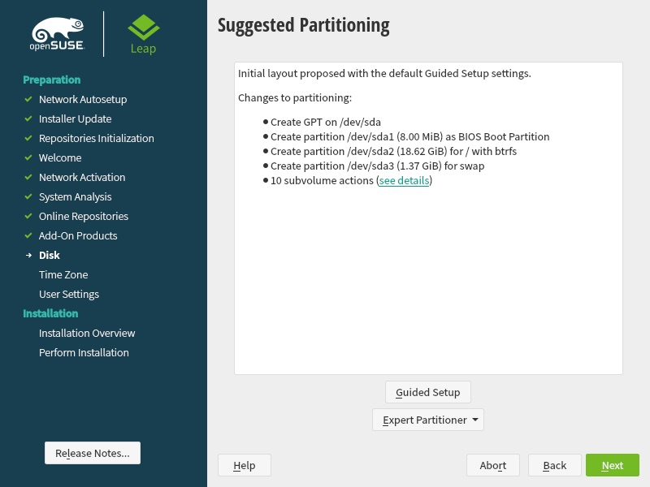Viewport: 650px width, 487px height.
Task: Select the Time Zone step in sidebar
Action: pyautogui.click(x=63, y=274)
